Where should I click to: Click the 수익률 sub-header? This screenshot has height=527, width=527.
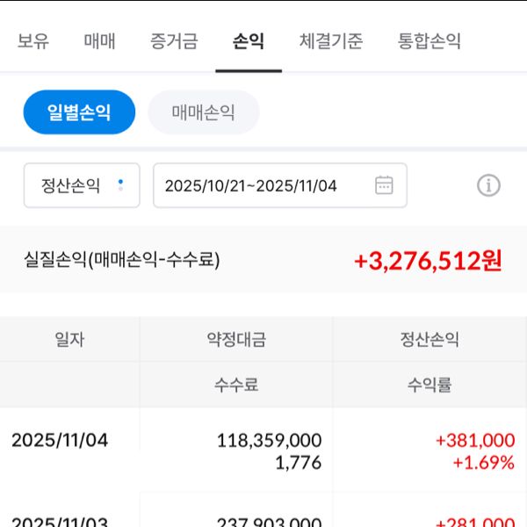pyautogui.click(x=430, y=385)
